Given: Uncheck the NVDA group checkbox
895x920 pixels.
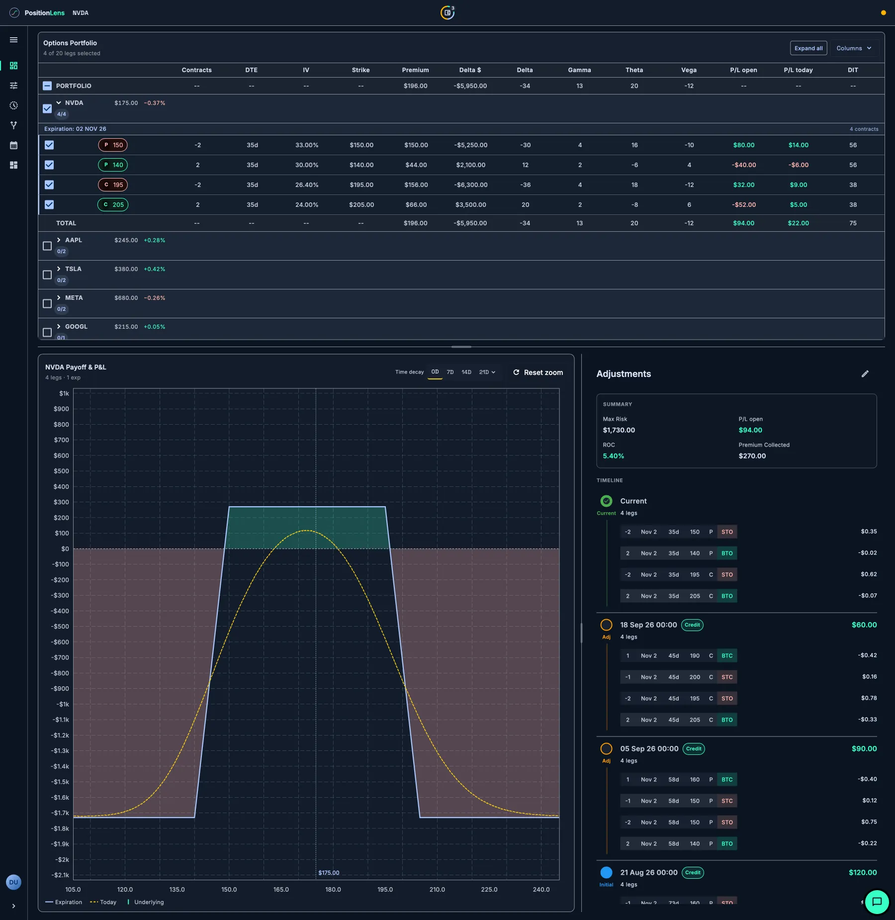Looking at the screenshot, I should (47, 108).
